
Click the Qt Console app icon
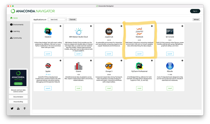(x=170, y=31)
